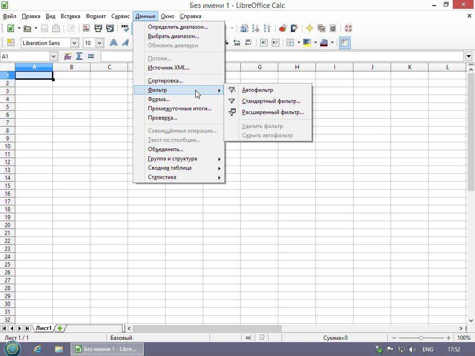Open the Styles and Formatting icon
This screenshot has height=356, width=475.
11,43
